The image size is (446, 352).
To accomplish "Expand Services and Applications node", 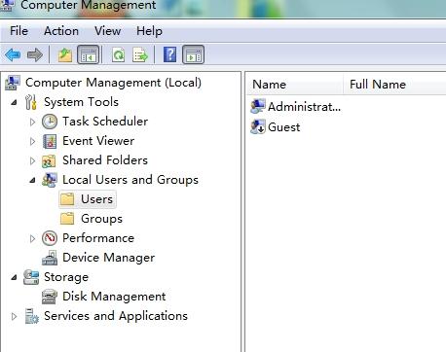I will coord(14,316).
